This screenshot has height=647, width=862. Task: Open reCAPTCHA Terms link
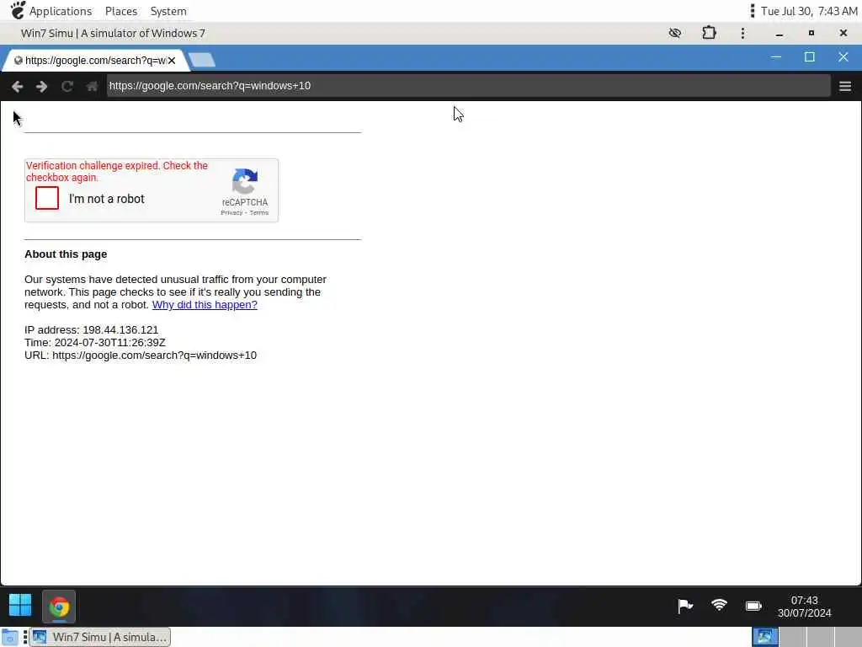tap(259, 213)
